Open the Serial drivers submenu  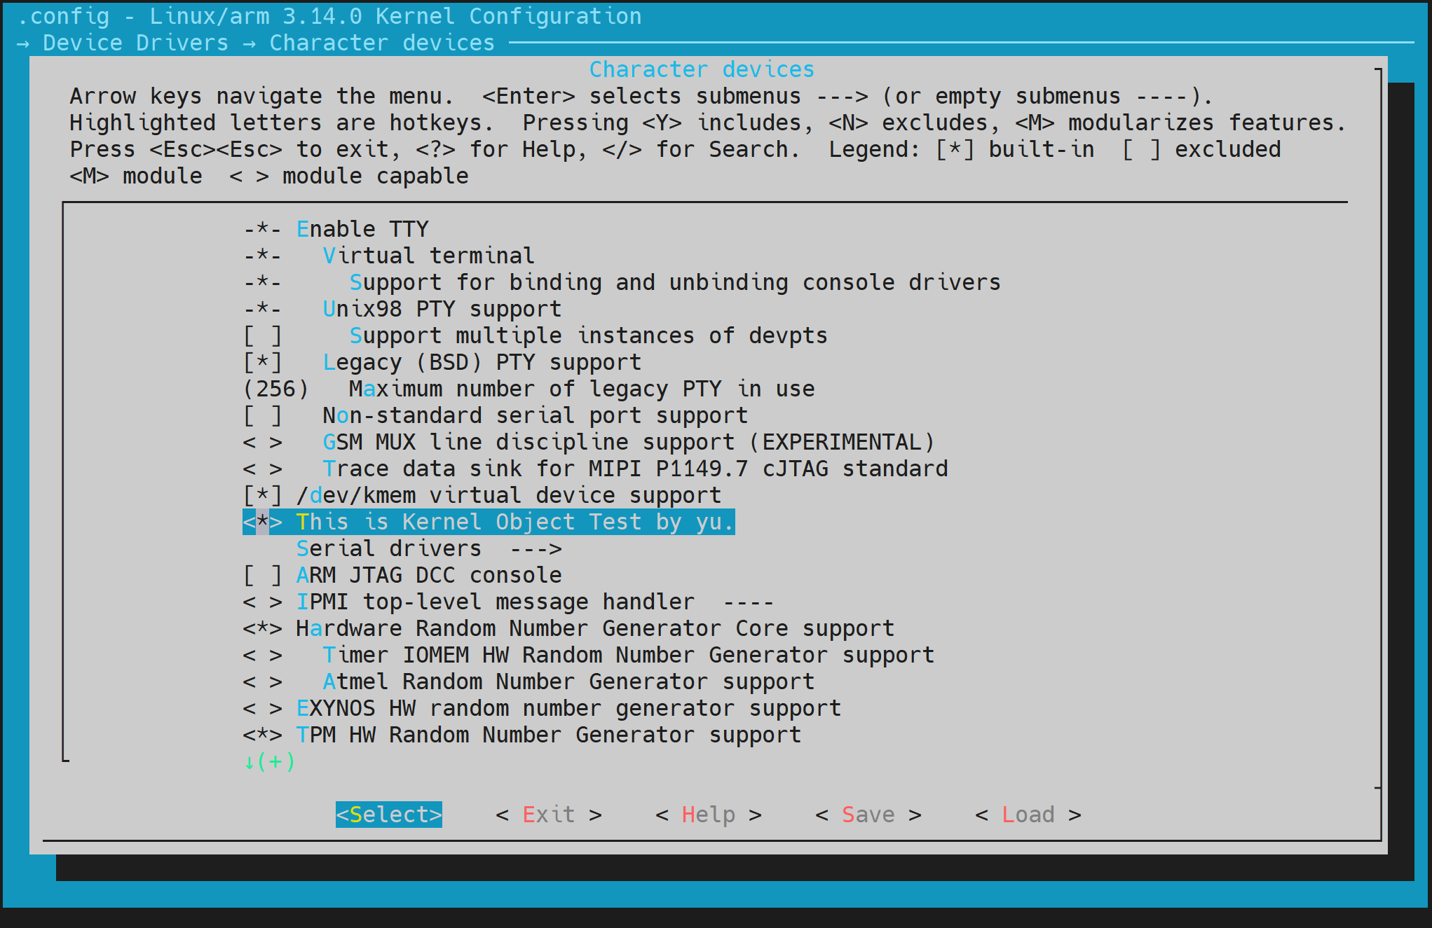click(x=428, y=548)
